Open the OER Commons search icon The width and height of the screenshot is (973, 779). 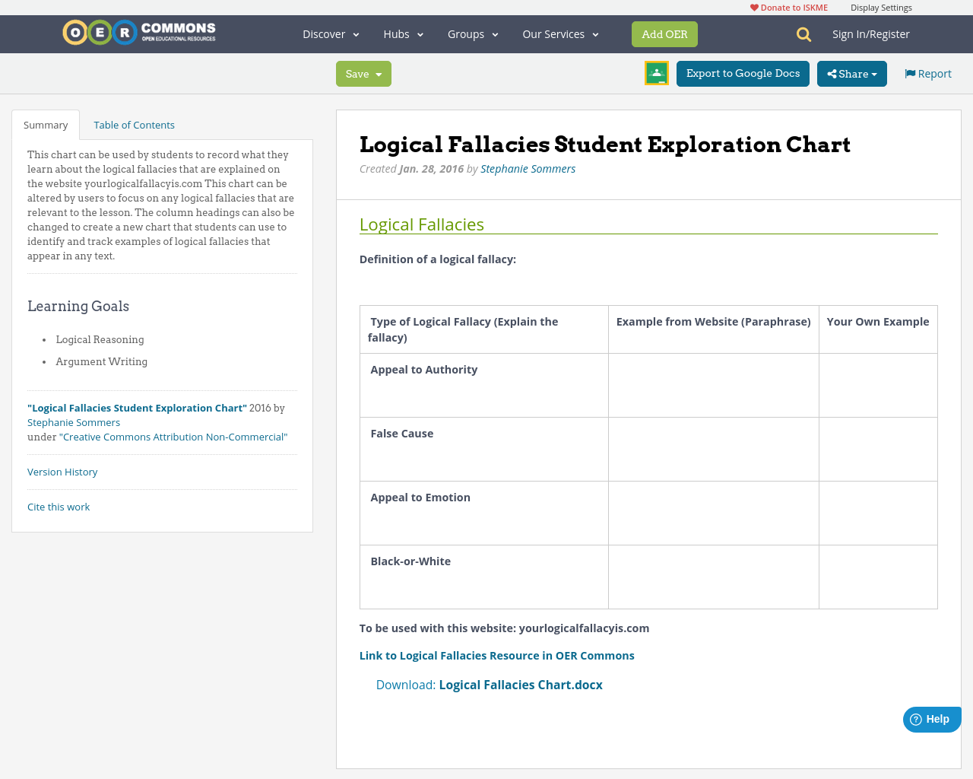click(x=802, y=34)
